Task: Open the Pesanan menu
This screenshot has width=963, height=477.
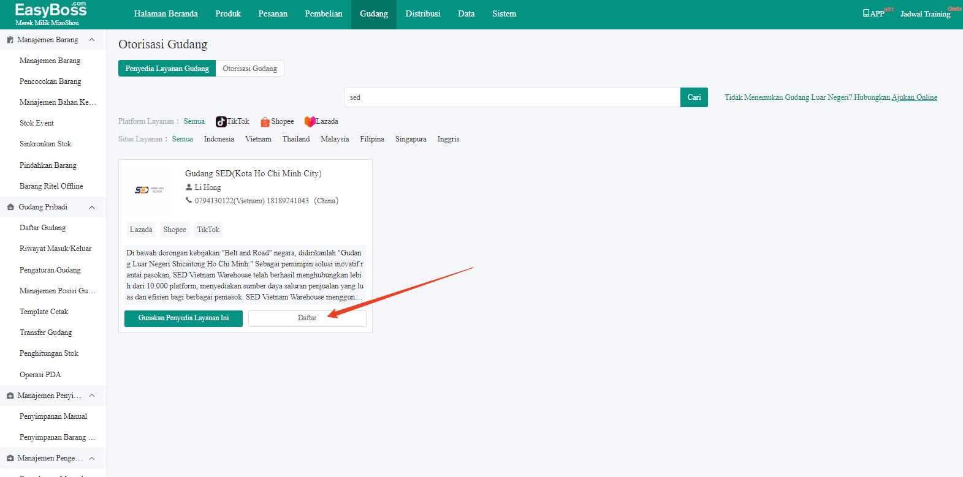Action: coord(273,14)
